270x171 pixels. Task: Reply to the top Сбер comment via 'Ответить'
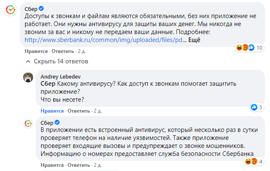62,51
